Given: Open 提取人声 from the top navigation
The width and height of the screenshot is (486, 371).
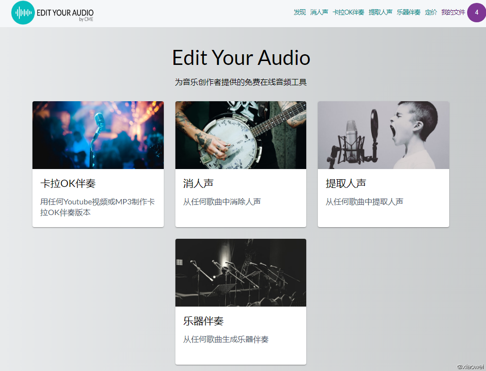Looking at the screenshot, I should tap(380, 12).
